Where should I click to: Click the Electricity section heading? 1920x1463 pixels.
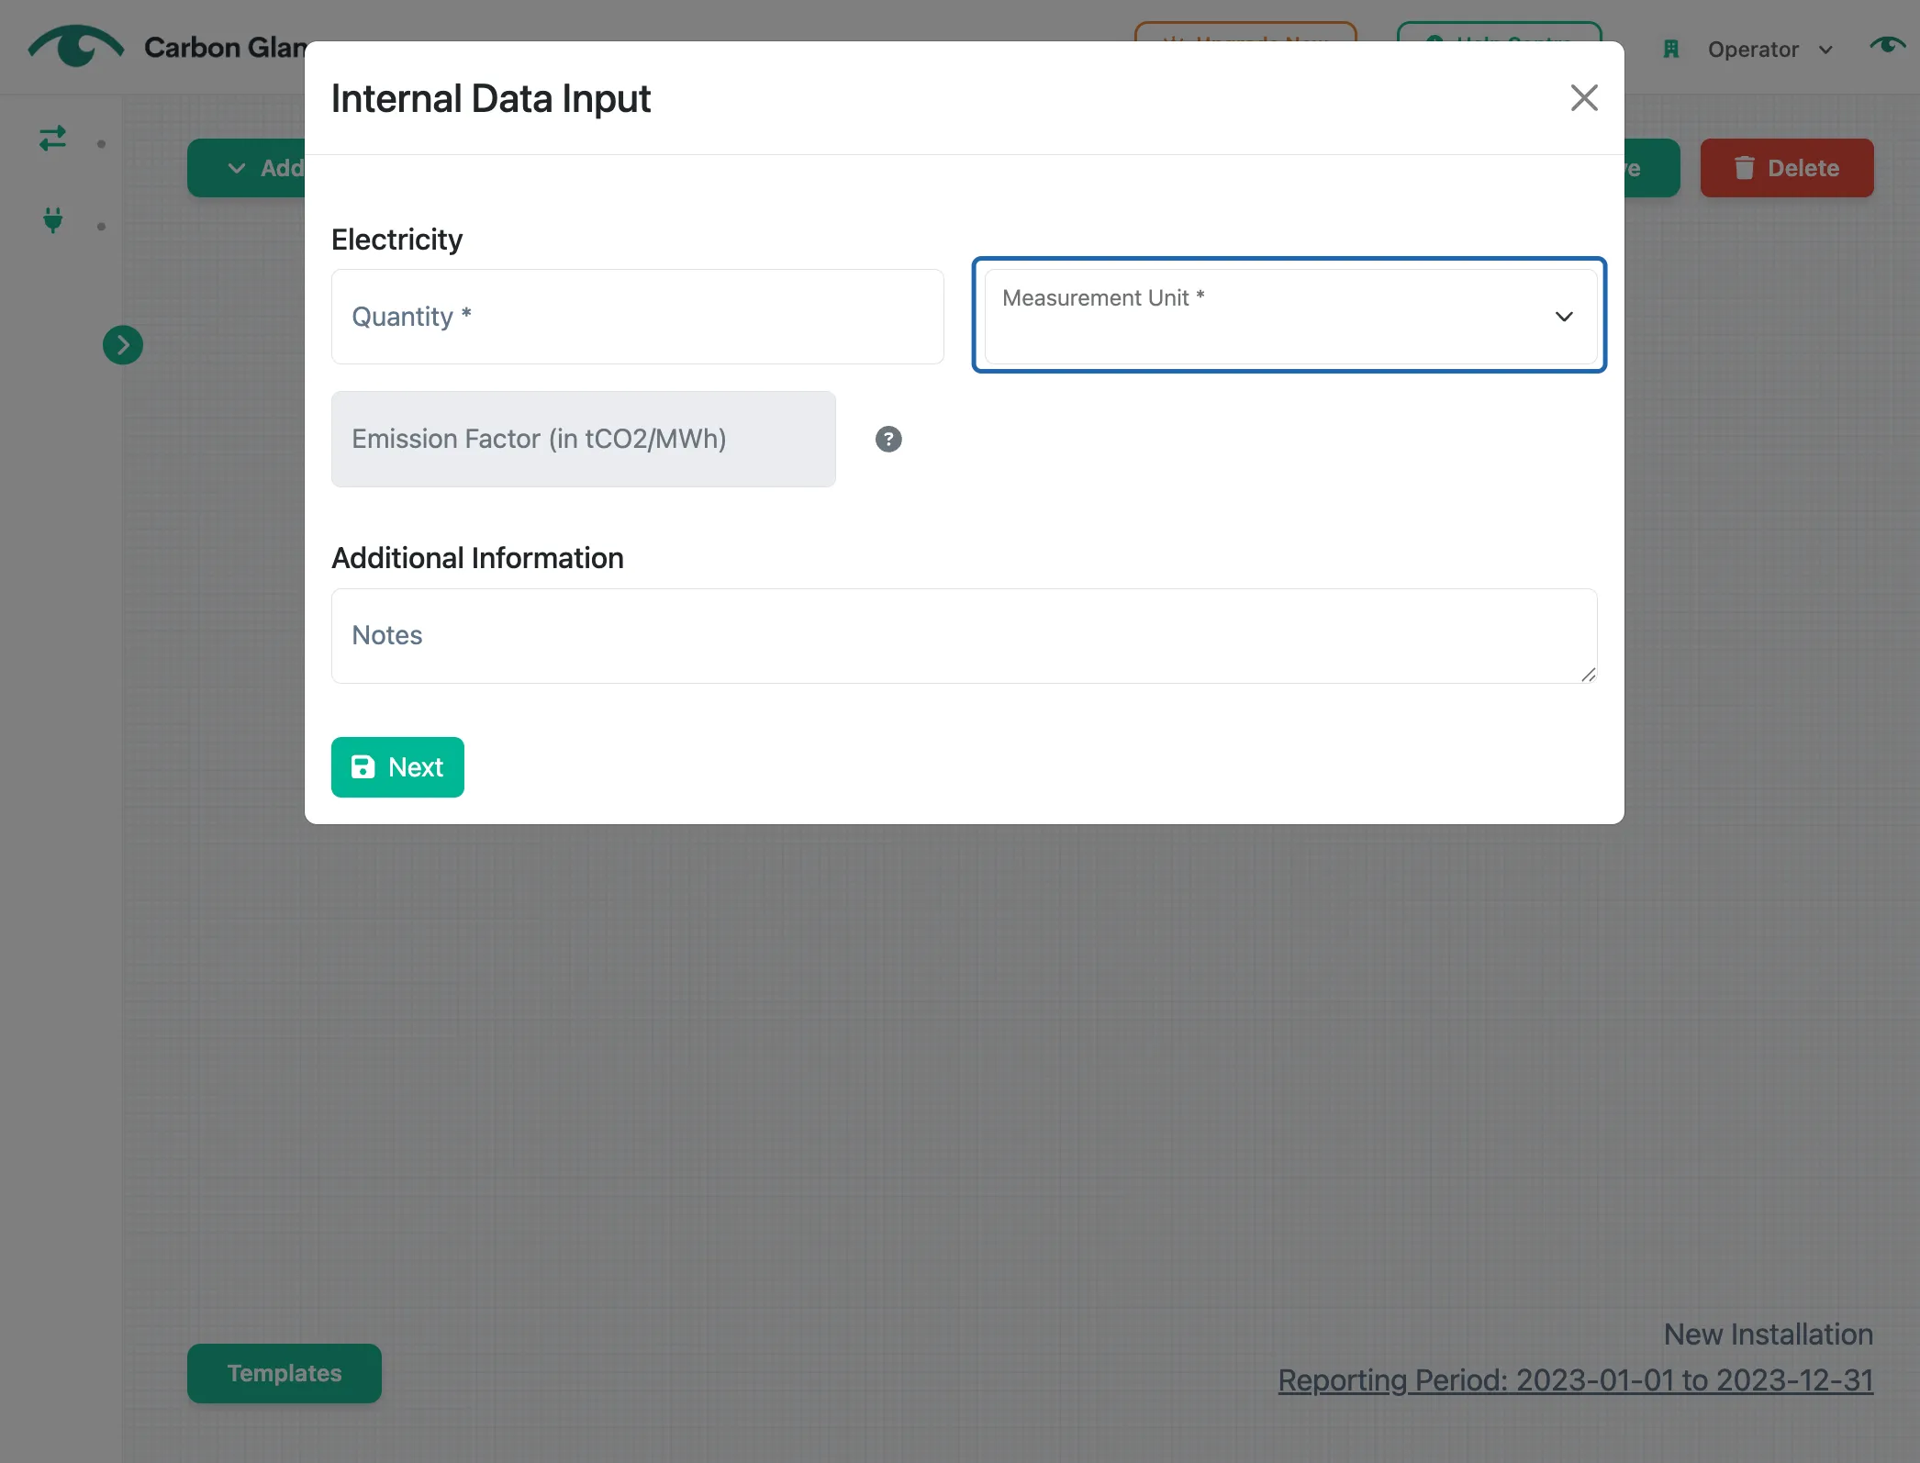(396, 240)
